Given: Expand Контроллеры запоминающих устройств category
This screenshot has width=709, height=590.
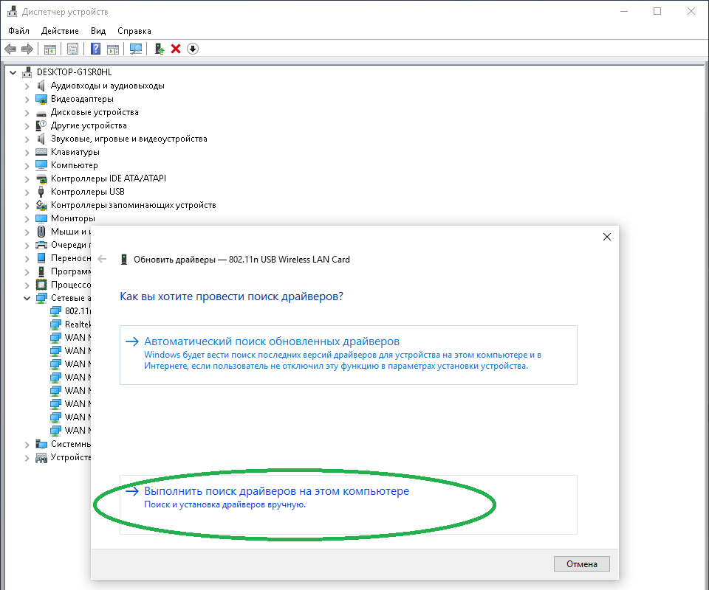Looking at the screenshot, I should pyautogui.click(x=27, y=206).
